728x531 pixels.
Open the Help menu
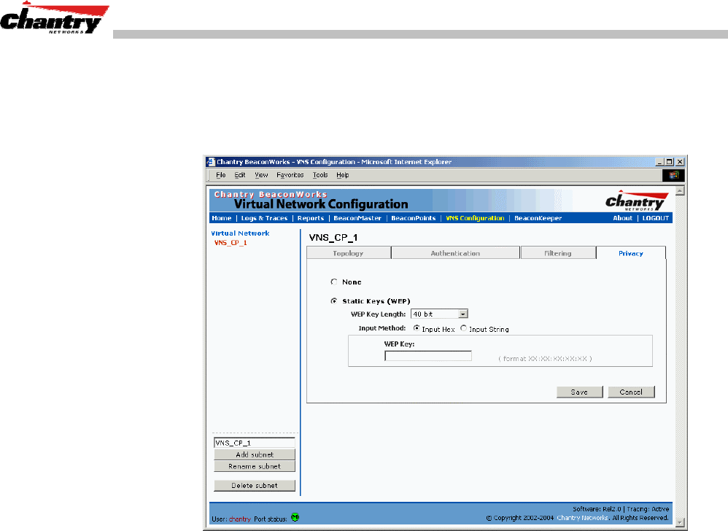tap(343, 175)
